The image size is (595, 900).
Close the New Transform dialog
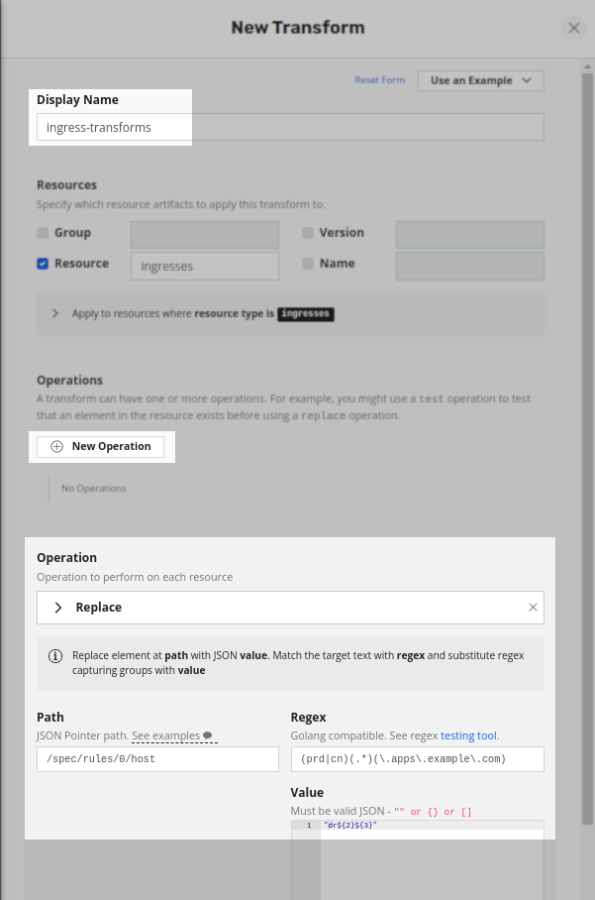(574, 28)
